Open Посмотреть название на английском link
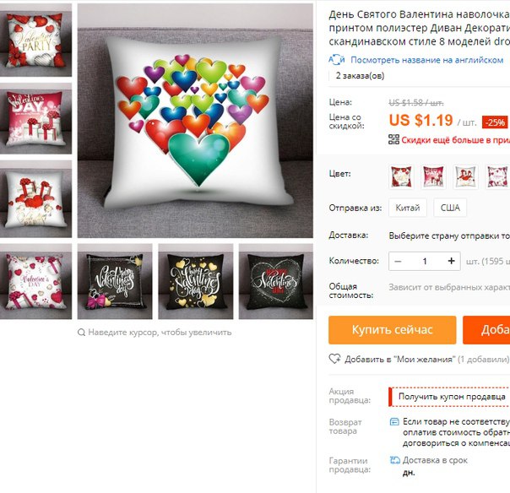 426,60
